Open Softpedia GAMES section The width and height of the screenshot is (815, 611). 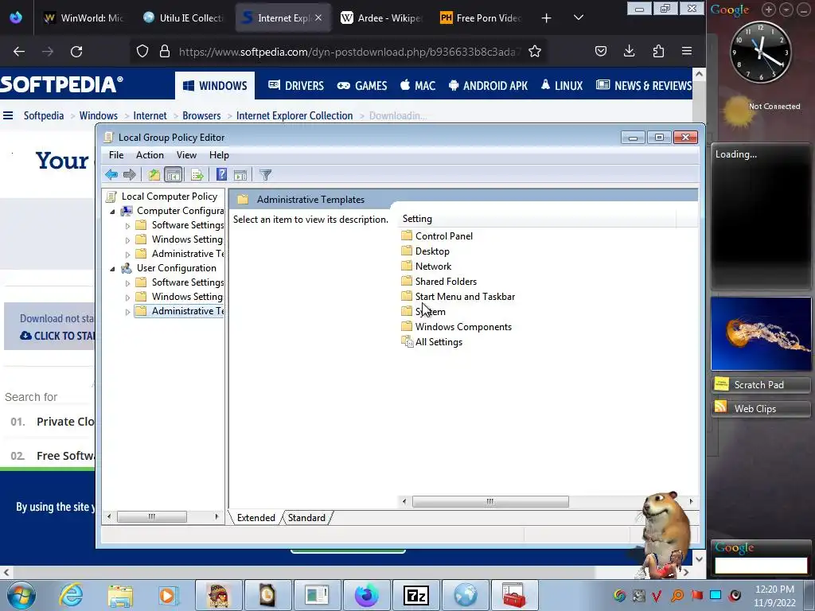pos(362,86)
